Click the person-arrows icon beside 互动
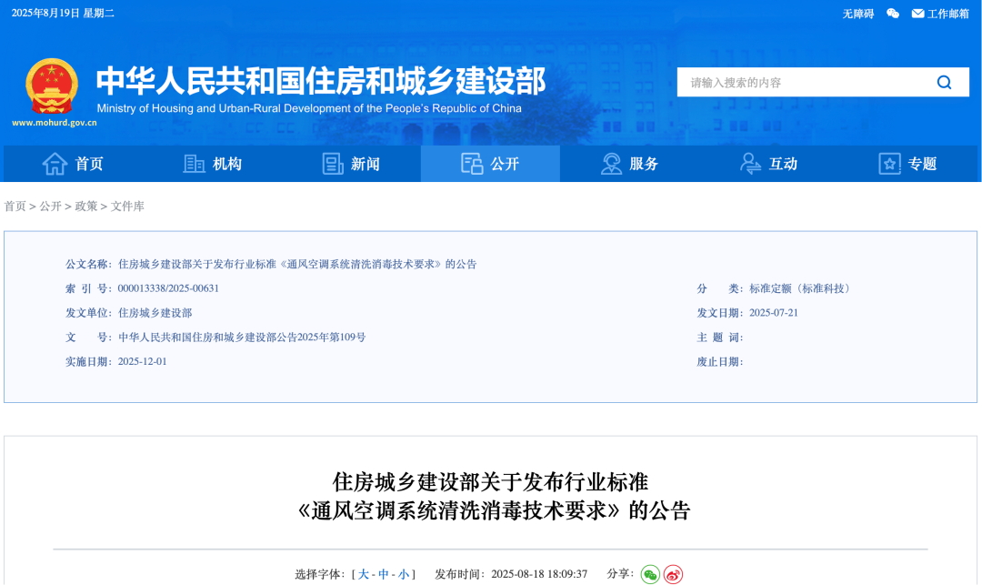Viewport: 982px width, 585px height. (750, 164)
